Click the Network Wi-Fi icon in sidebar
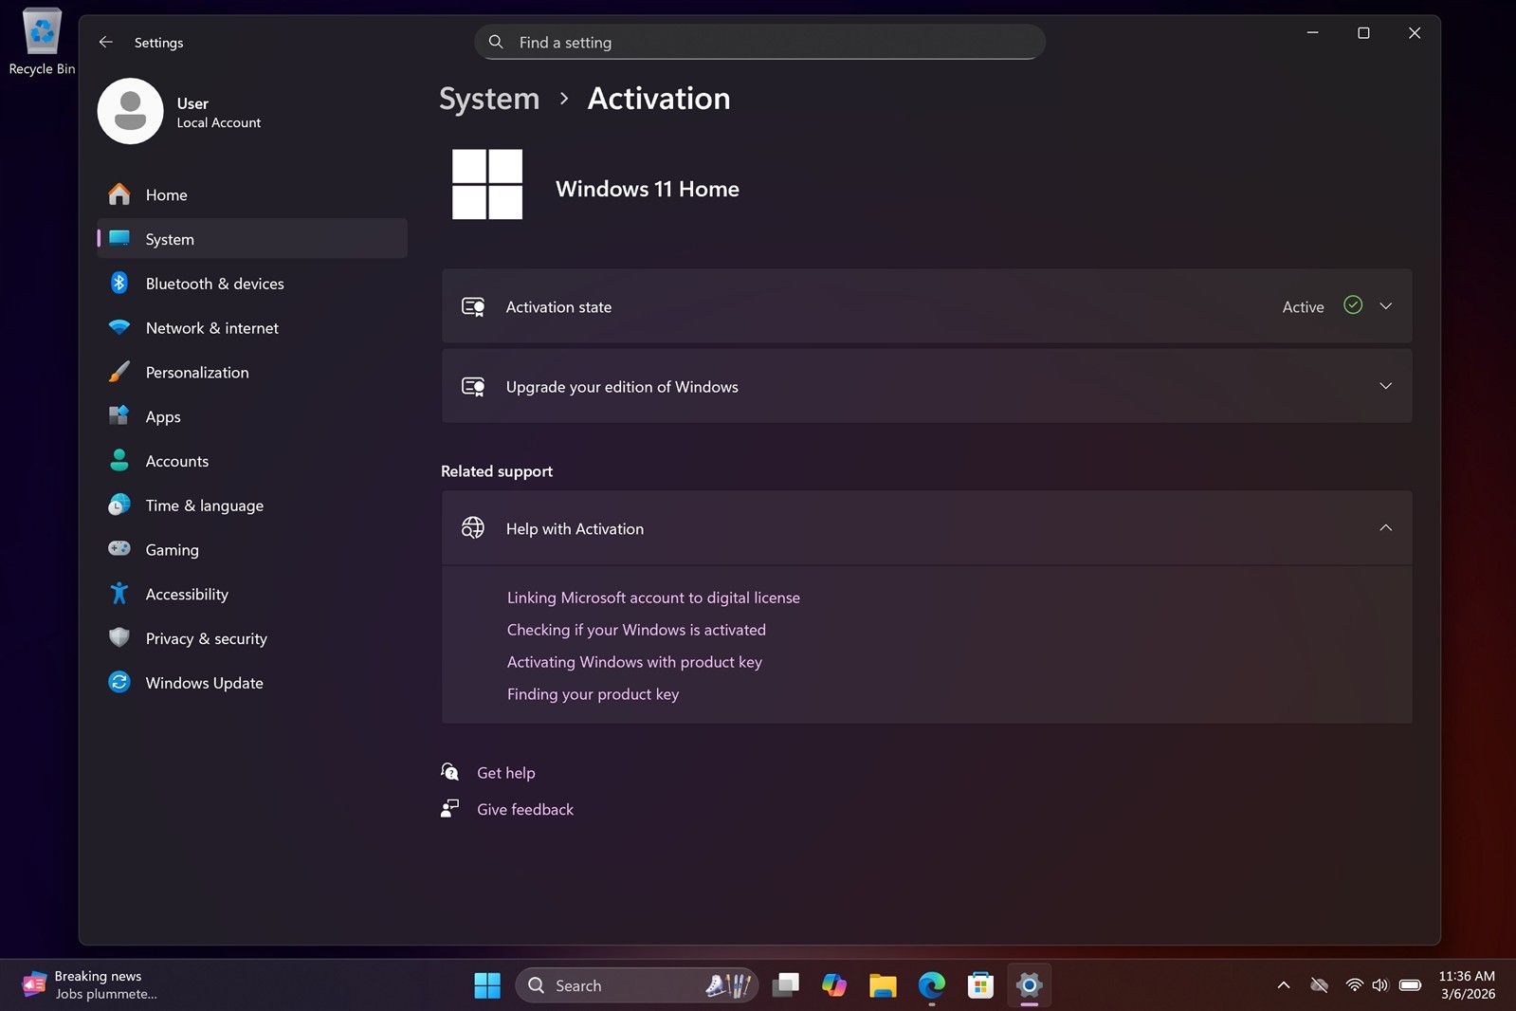This screenshot has height=1011, width=1516. 119,327
